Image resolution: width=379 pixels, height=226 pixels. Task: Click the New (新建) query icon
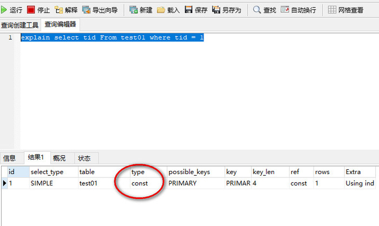point(133,10)
